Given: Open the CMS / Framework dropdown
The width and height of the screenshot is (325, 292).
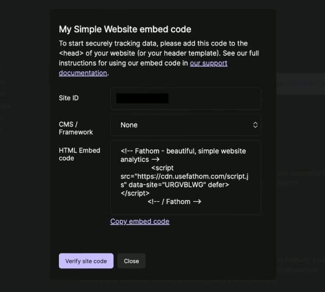Looking at the screenshot, I should point(185,125).
